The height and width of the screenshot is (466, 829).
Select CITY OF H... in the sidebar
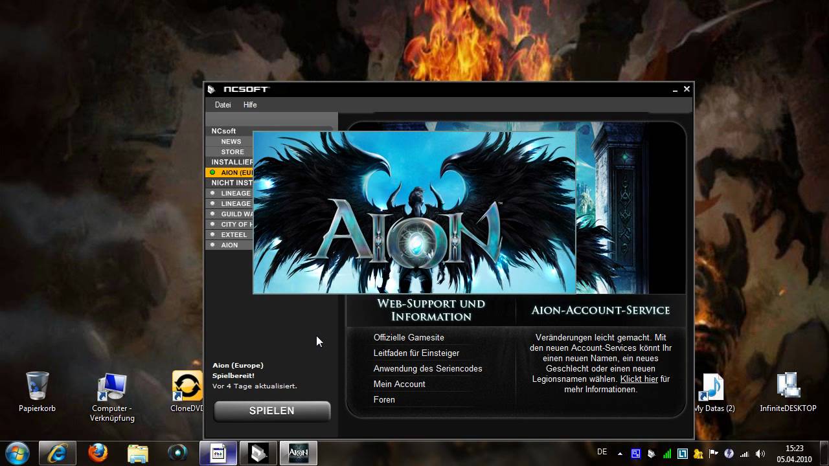coord(229,225)
